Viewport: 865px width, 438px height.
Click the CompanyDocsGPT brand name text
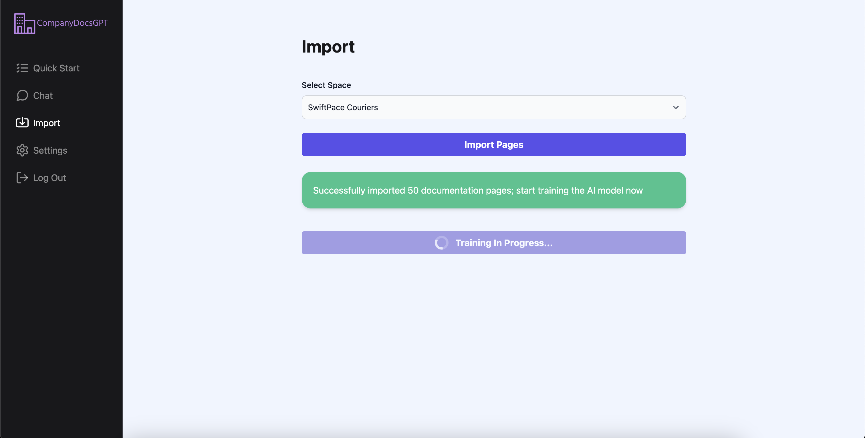(72, 23)
